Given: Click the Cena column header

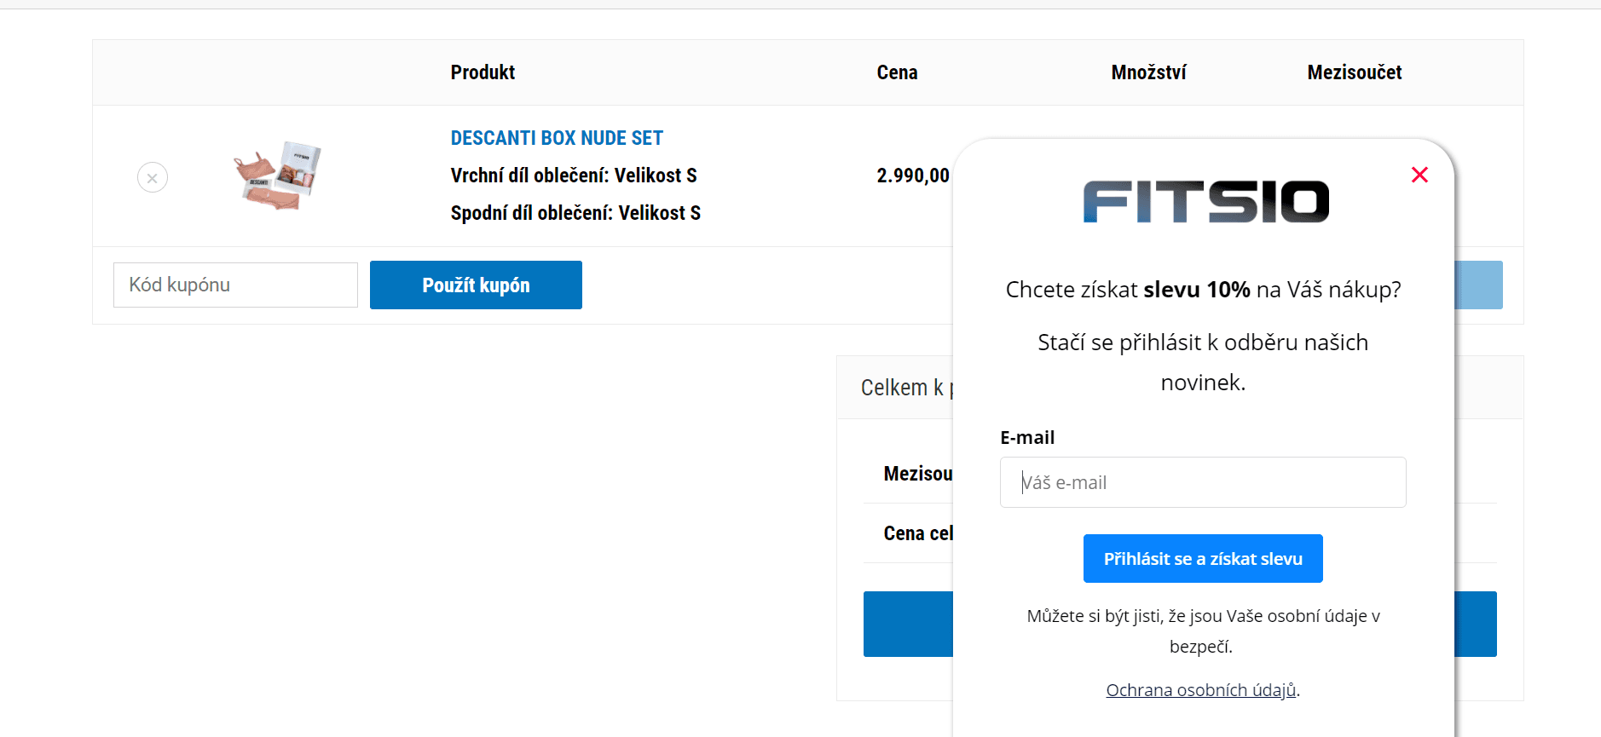Looking at the screenshot, I should click(897, 72).
